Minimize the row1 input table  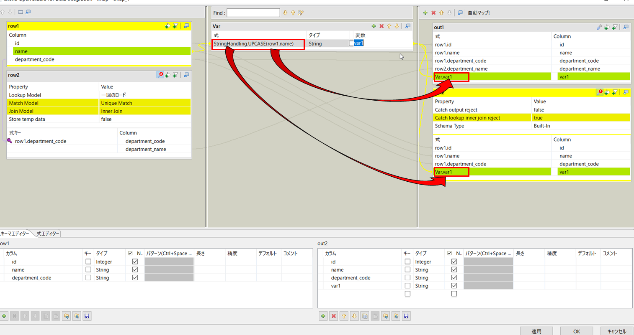187,26
